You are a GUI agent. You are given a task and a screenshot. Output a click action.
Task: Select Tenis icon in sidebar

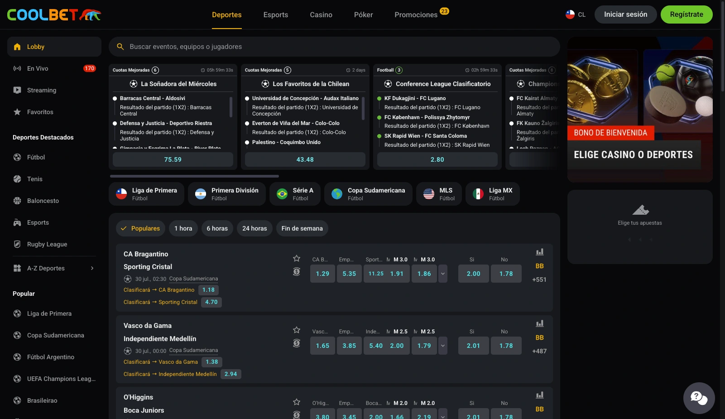pos(17,179)
